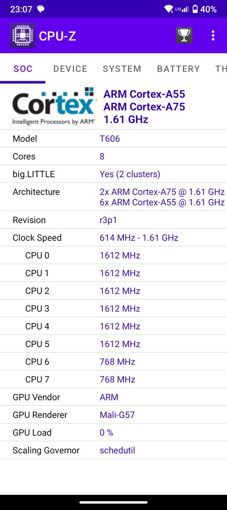
Task: Tap the Cortex logo image
Action: [53, 106]
